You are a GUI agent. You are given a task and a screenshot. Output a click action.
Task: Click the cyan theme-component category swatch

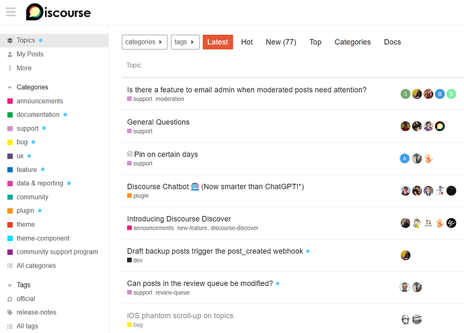tap(10, 238)
